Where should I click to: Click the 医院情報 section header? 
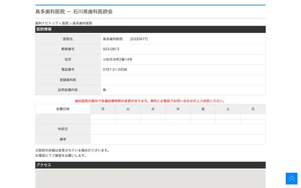(44, 29)
